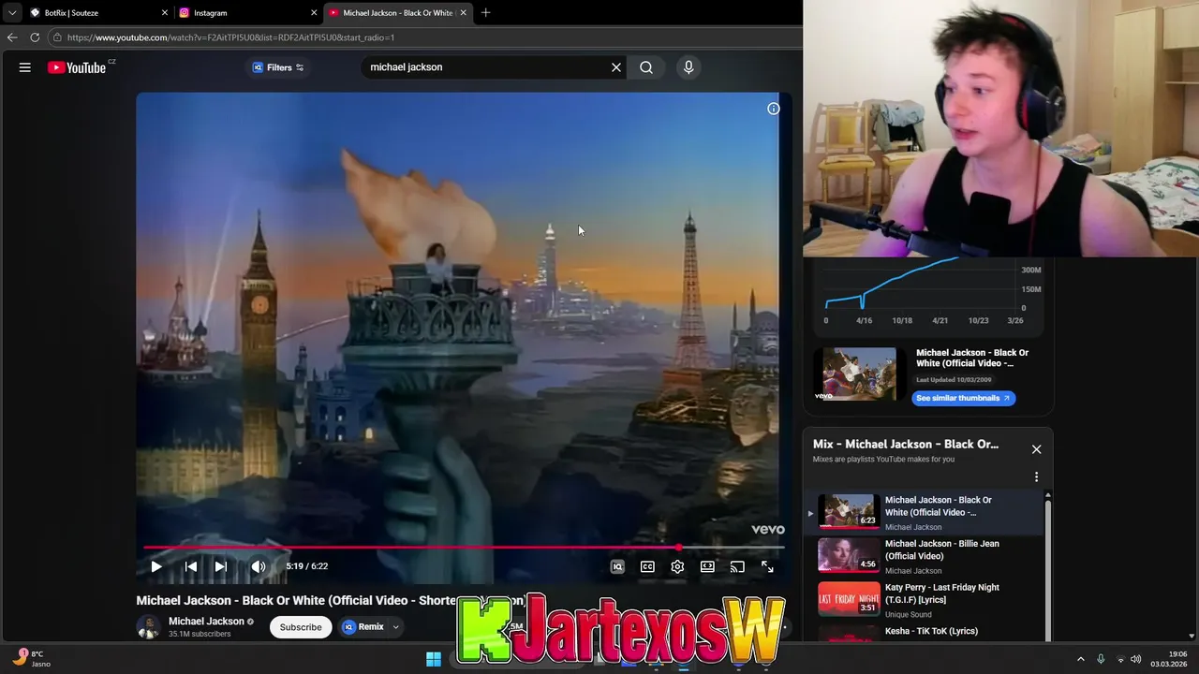Click the Mix playlist scrollbar
The height and width of the screenshot is (674, 1199).
click(1048, 566)
